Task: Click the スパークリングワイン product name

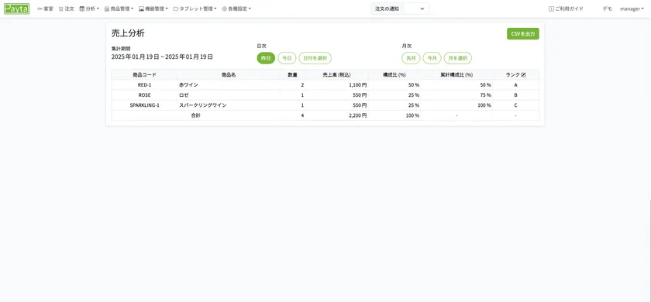Action: [203, 105]
